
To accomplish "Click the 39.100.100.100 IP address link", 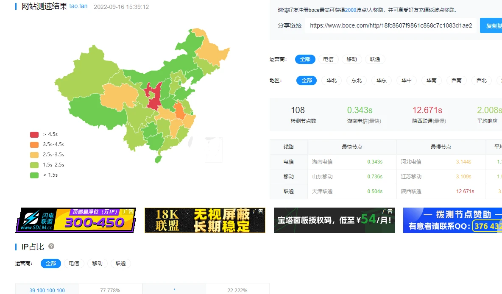I will click(47, 290).
